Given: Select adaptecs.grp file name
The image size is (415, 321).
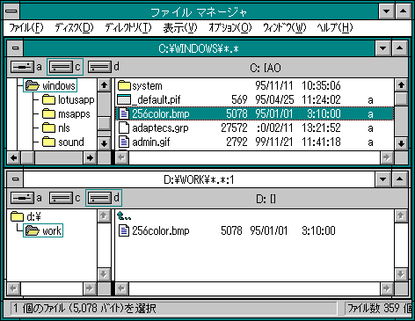Looking at the screenshot, I should coord(160,128).
